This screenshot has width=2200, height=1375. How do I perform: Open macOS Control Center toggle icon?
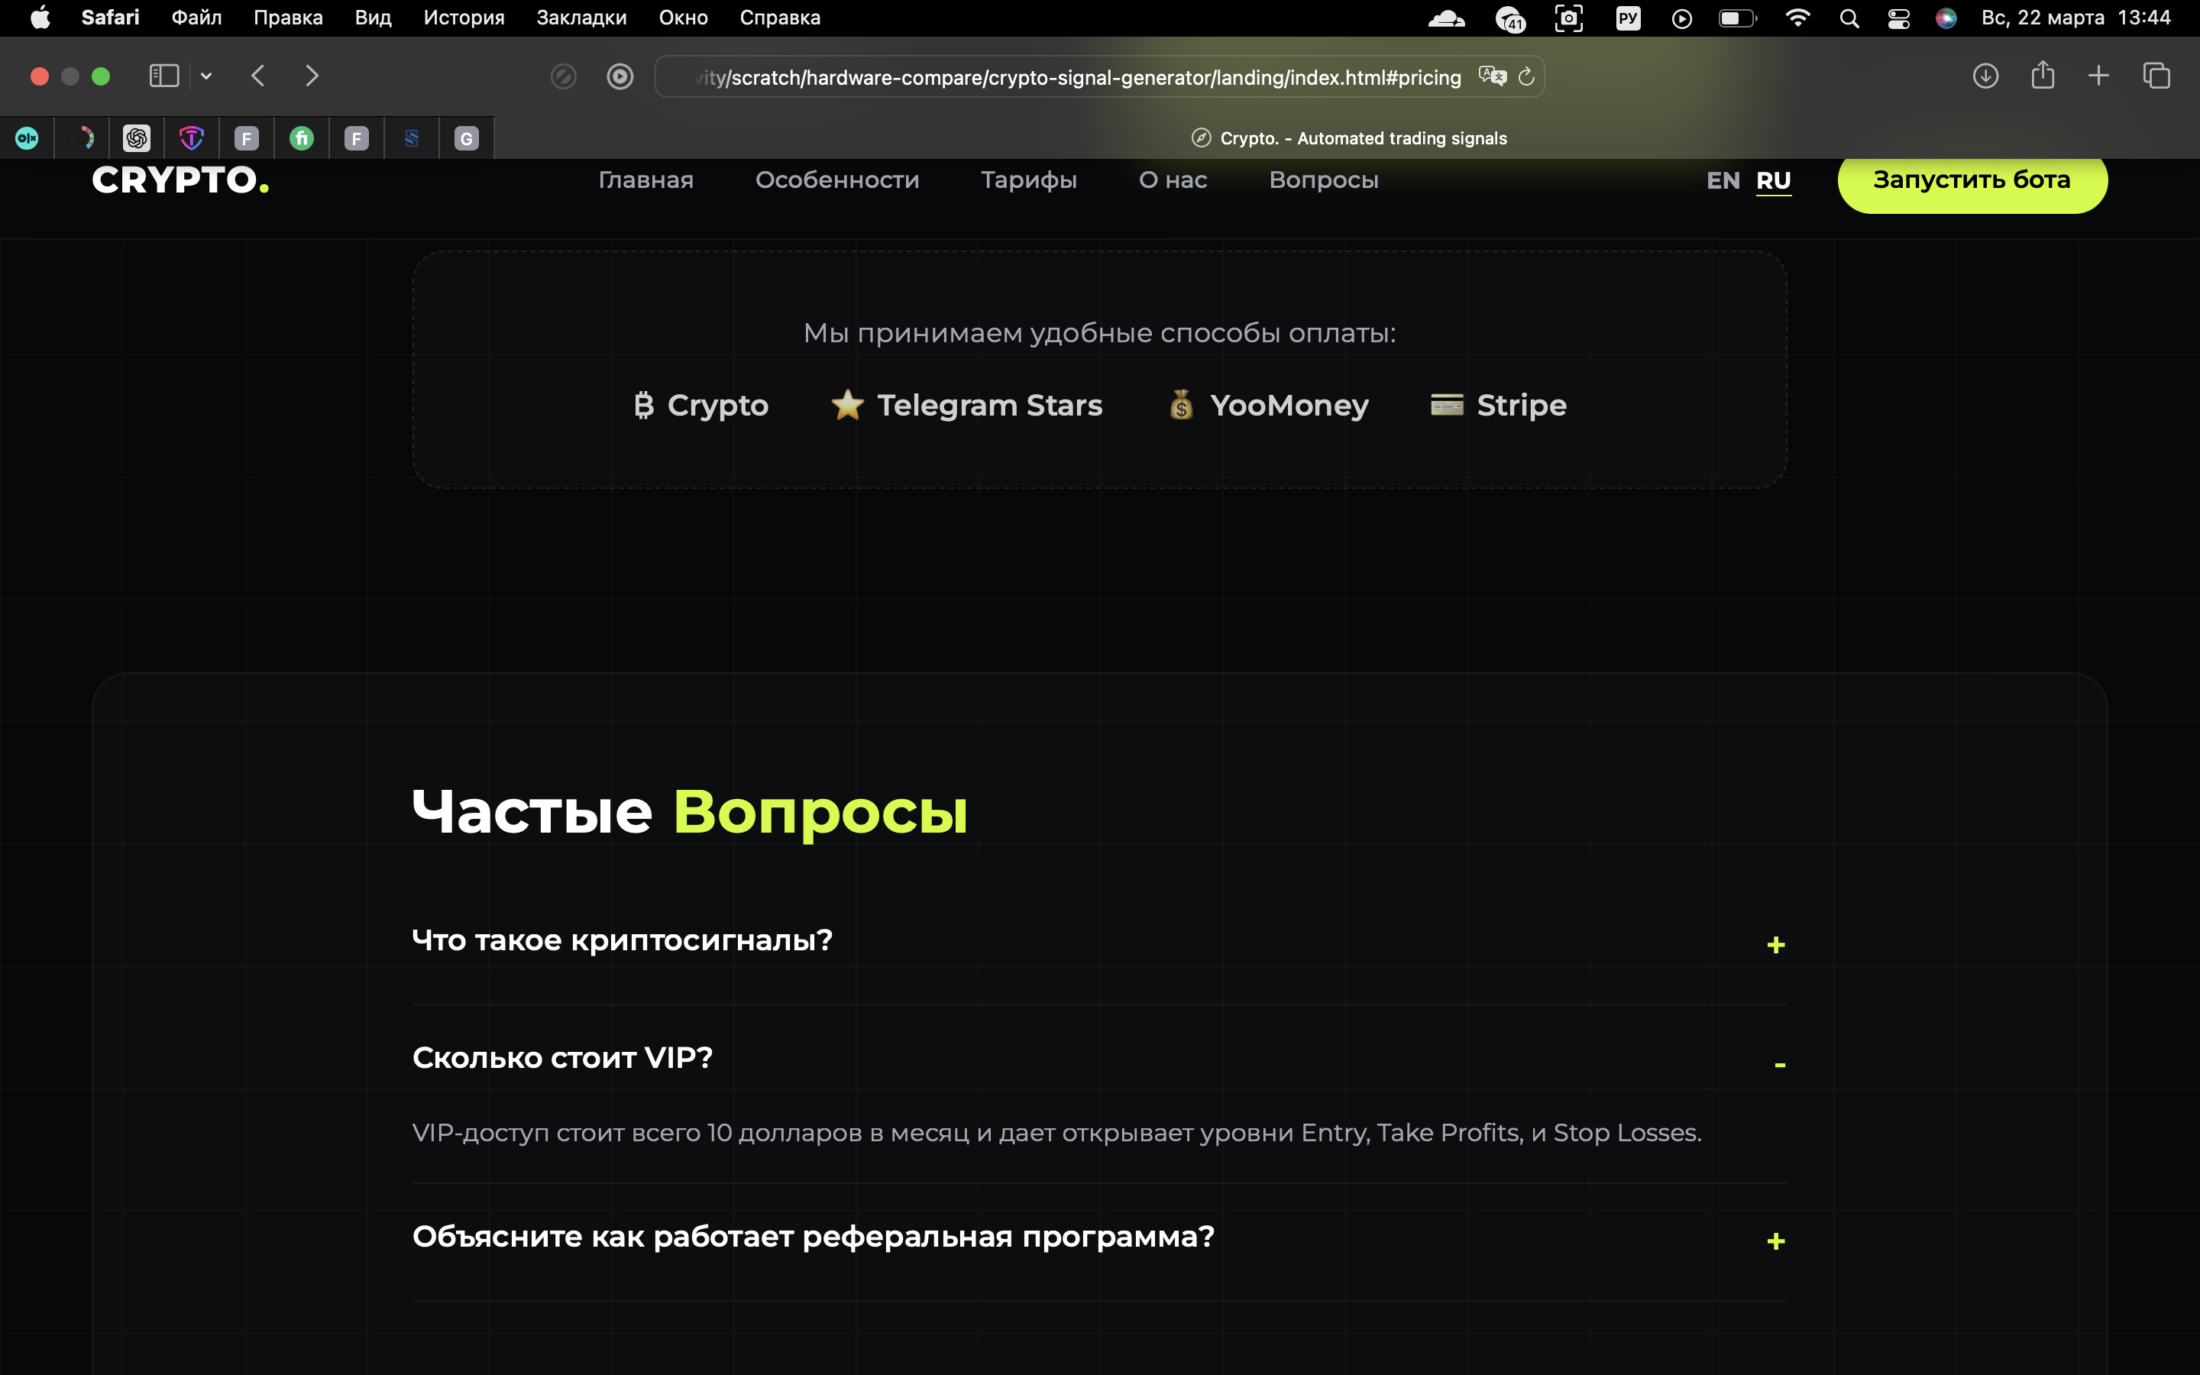[x=1898, y=18]
